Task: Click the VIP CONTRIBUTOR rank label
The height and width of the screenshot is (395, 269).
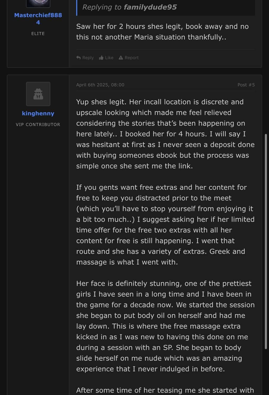Action: pyautogui.click(x=38, y=125)
